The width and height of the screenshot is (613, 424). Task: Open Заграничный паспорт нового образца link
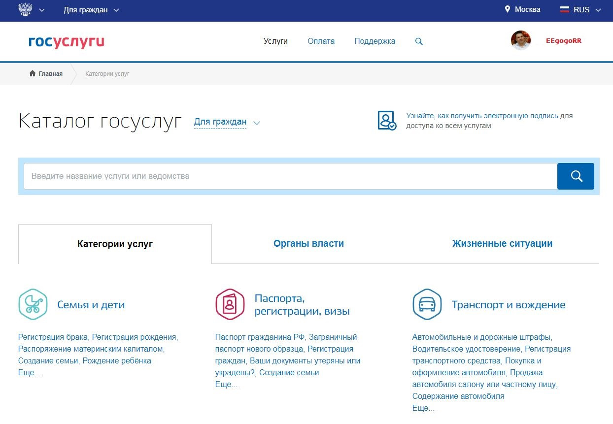tap(286, 343)
